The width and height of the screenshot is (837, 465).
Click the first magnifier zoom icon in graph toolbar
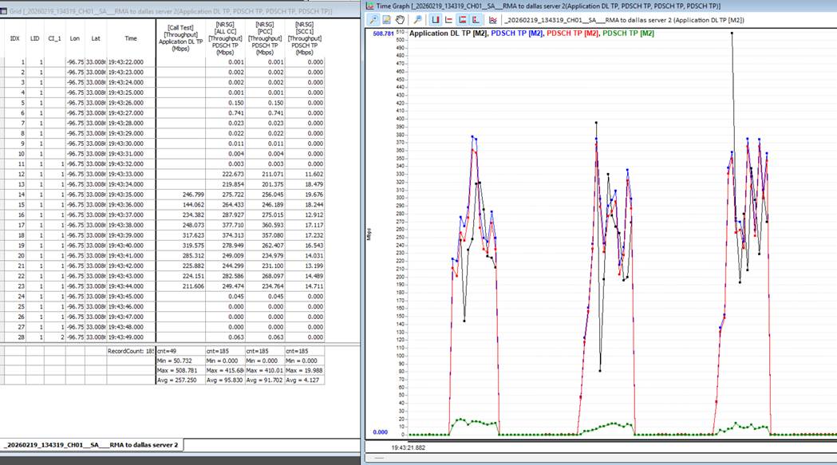point(373,19)
